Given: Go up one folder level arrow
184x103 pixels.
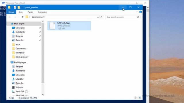Looking at the screenshot, I should [x=22, y=17].
